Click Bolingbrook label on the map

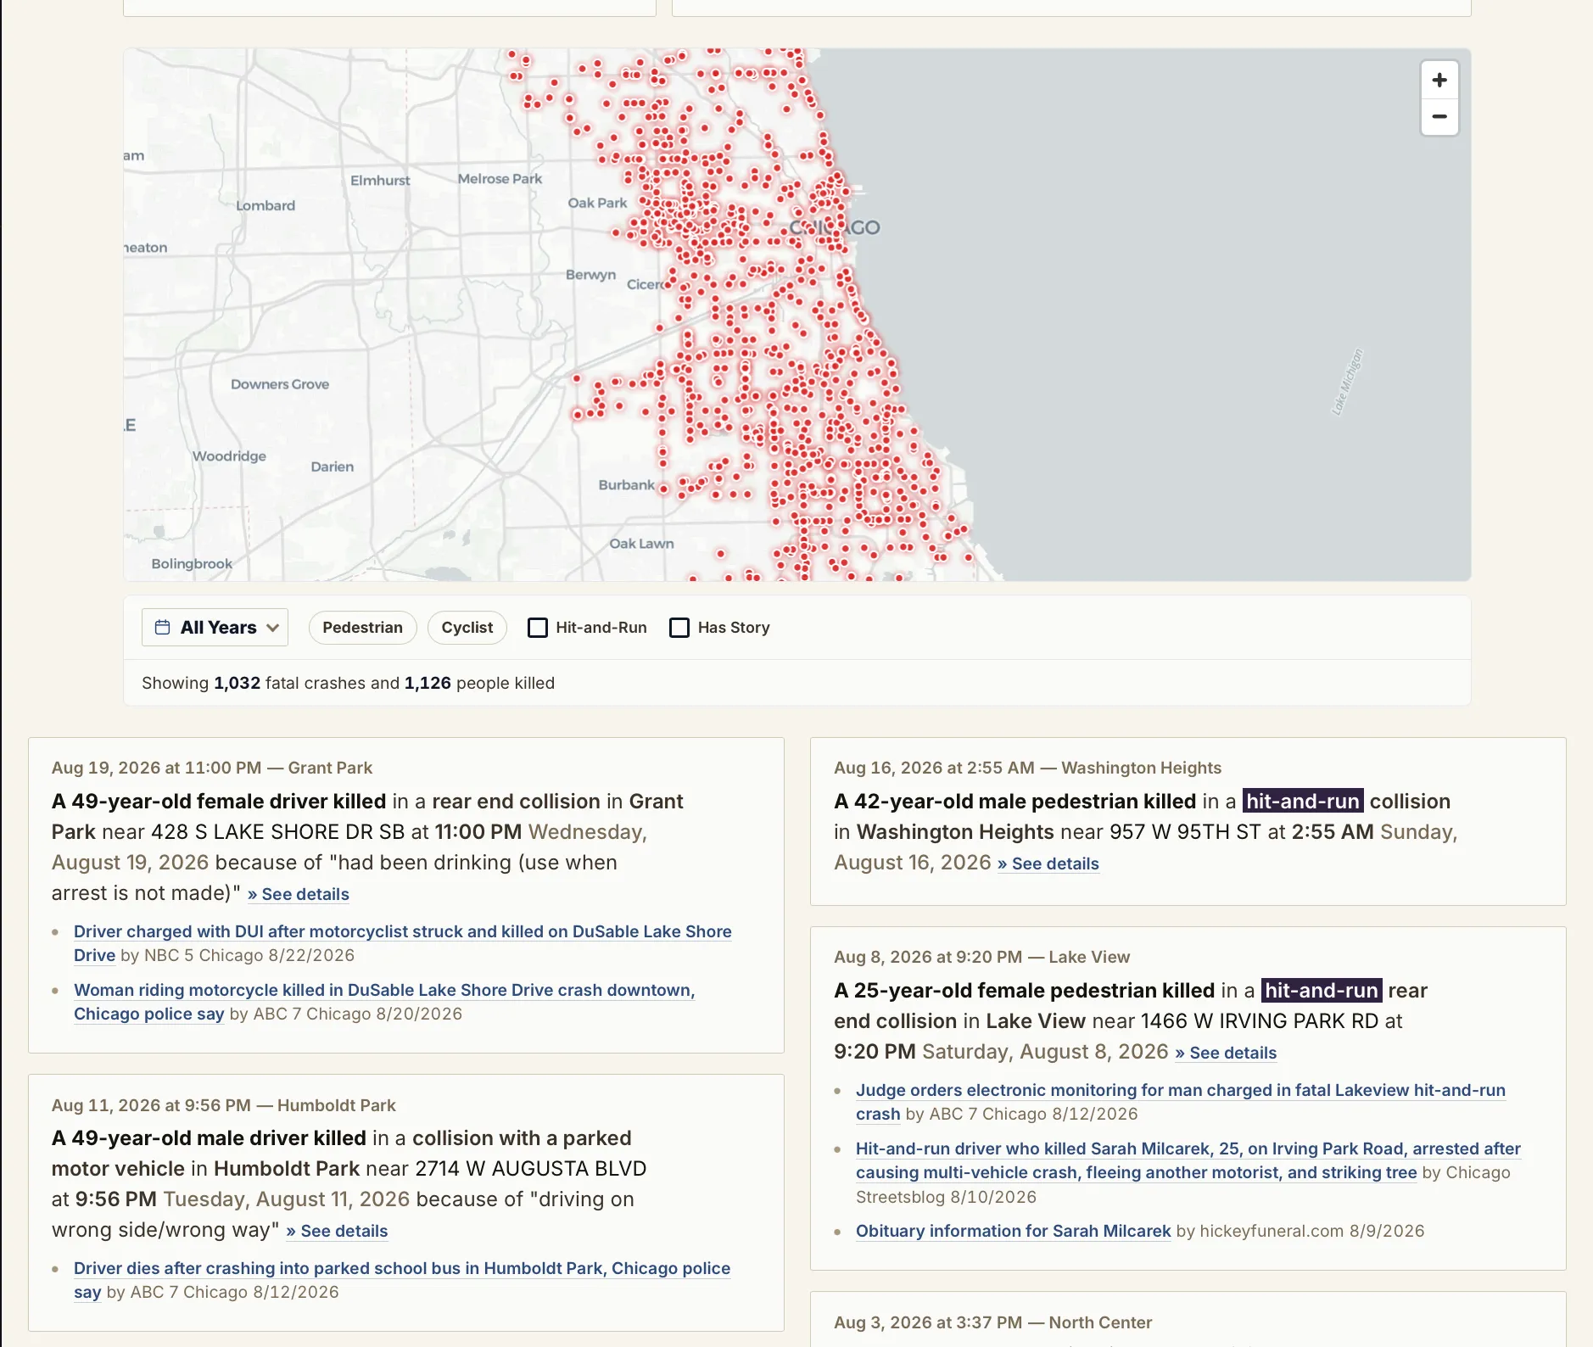pyautogui.click(x=192, y=564)
